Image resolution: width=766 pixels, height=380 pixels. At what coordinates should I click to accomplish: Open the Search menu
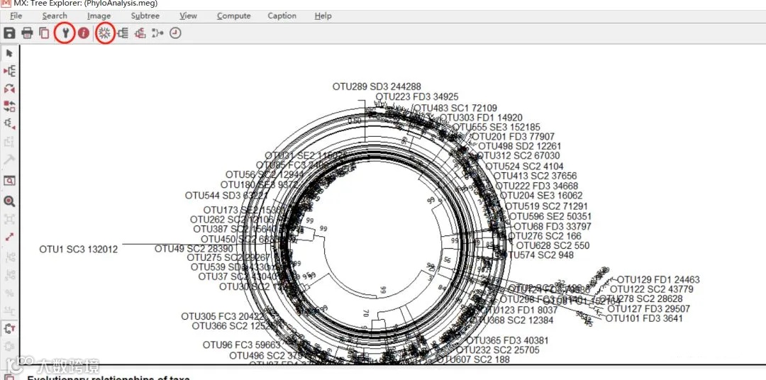tap(55, 16)
